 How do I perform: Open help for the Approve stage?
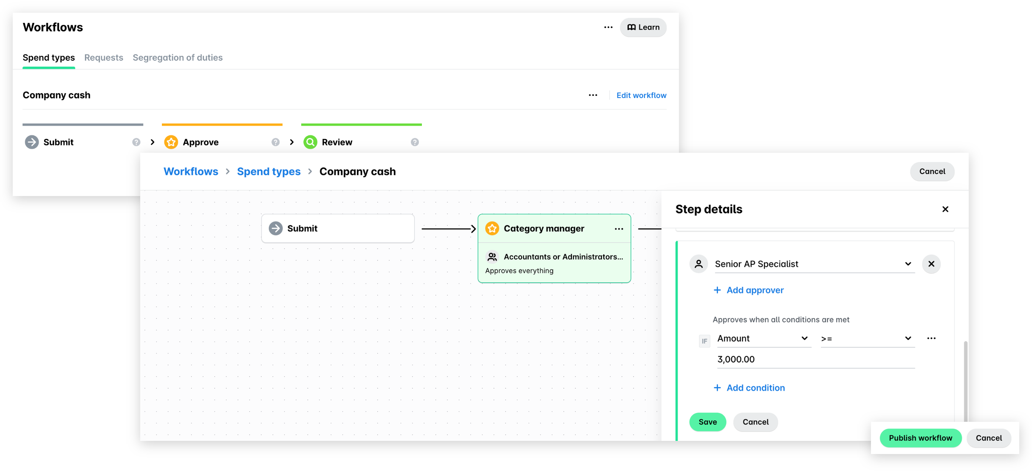coord(275,142)
